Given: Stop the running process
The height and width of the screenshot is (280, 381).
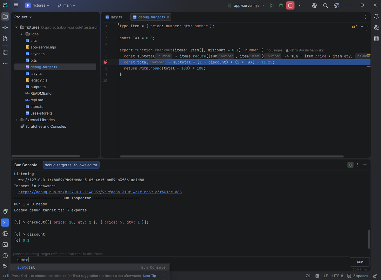Looking at the screenshot, I should click(290, 5).
